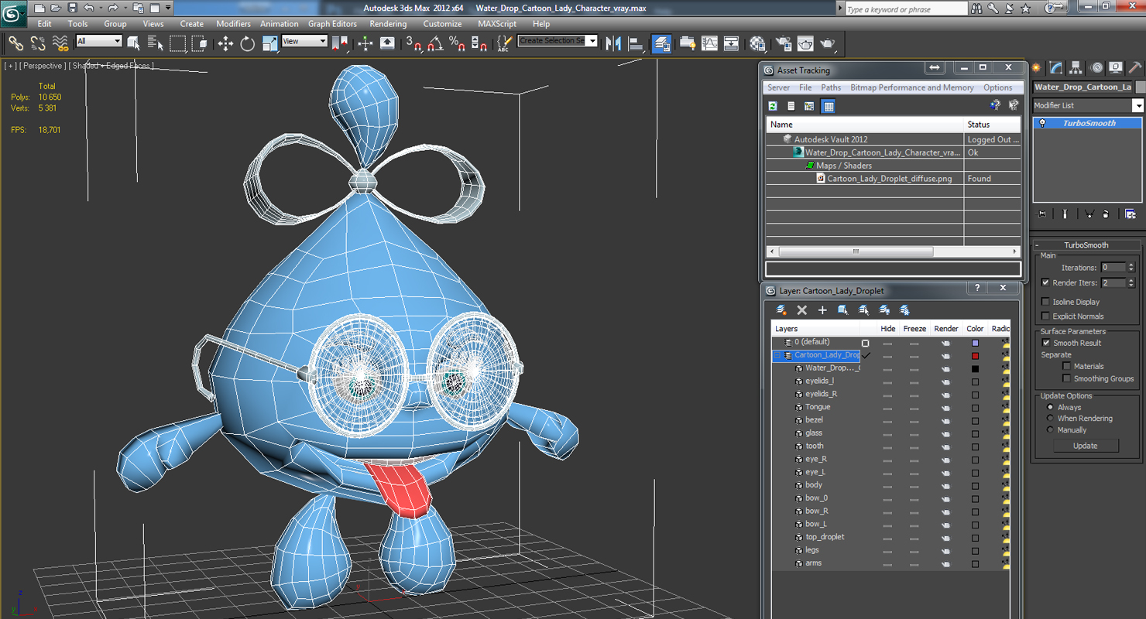
Task: Enable Isoline Display checkbox
Action: click(1045, 302)
